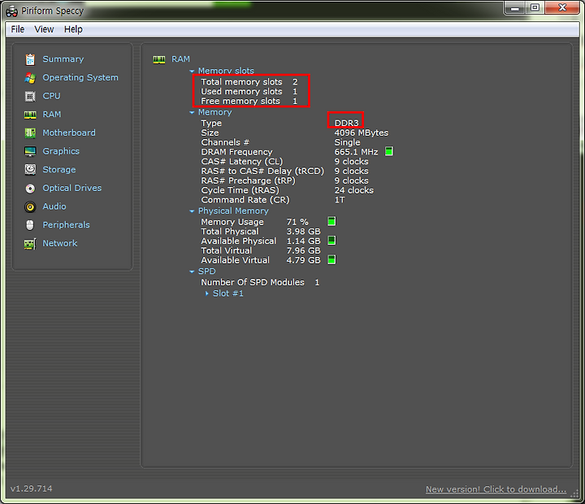Click the Used memory slots row
Viewport: 585px width, 504px height.
[x=249, y=92]
